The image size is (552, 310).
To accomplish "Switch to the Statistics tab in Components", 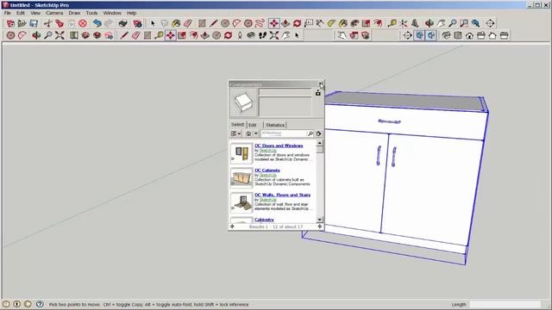I will [275, 125].
